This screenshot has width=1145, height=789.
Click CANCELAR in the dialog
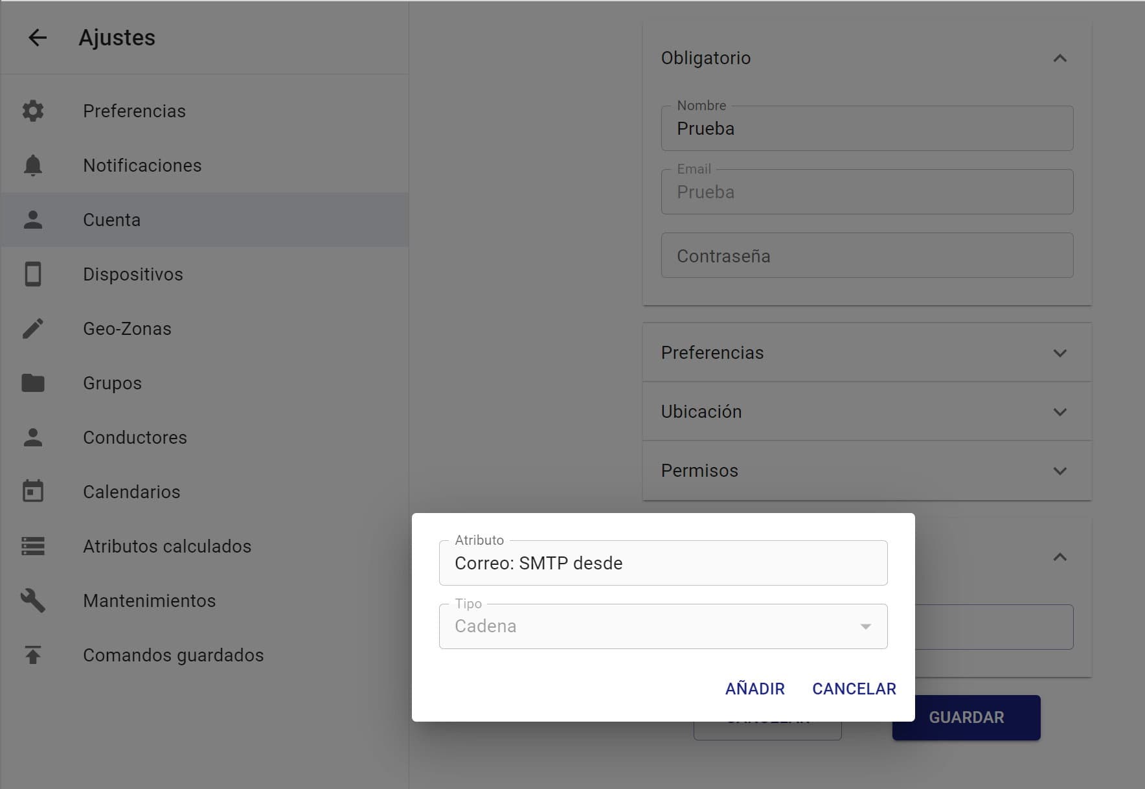854,689
